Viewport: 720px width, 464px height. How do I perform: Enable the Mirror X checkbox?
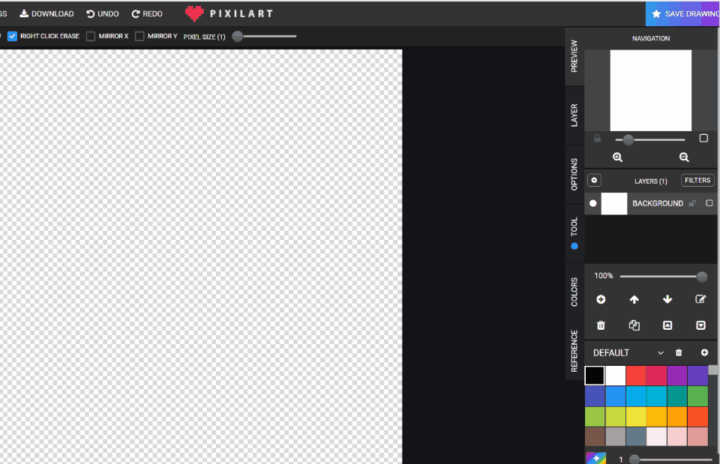click(91, 36)
